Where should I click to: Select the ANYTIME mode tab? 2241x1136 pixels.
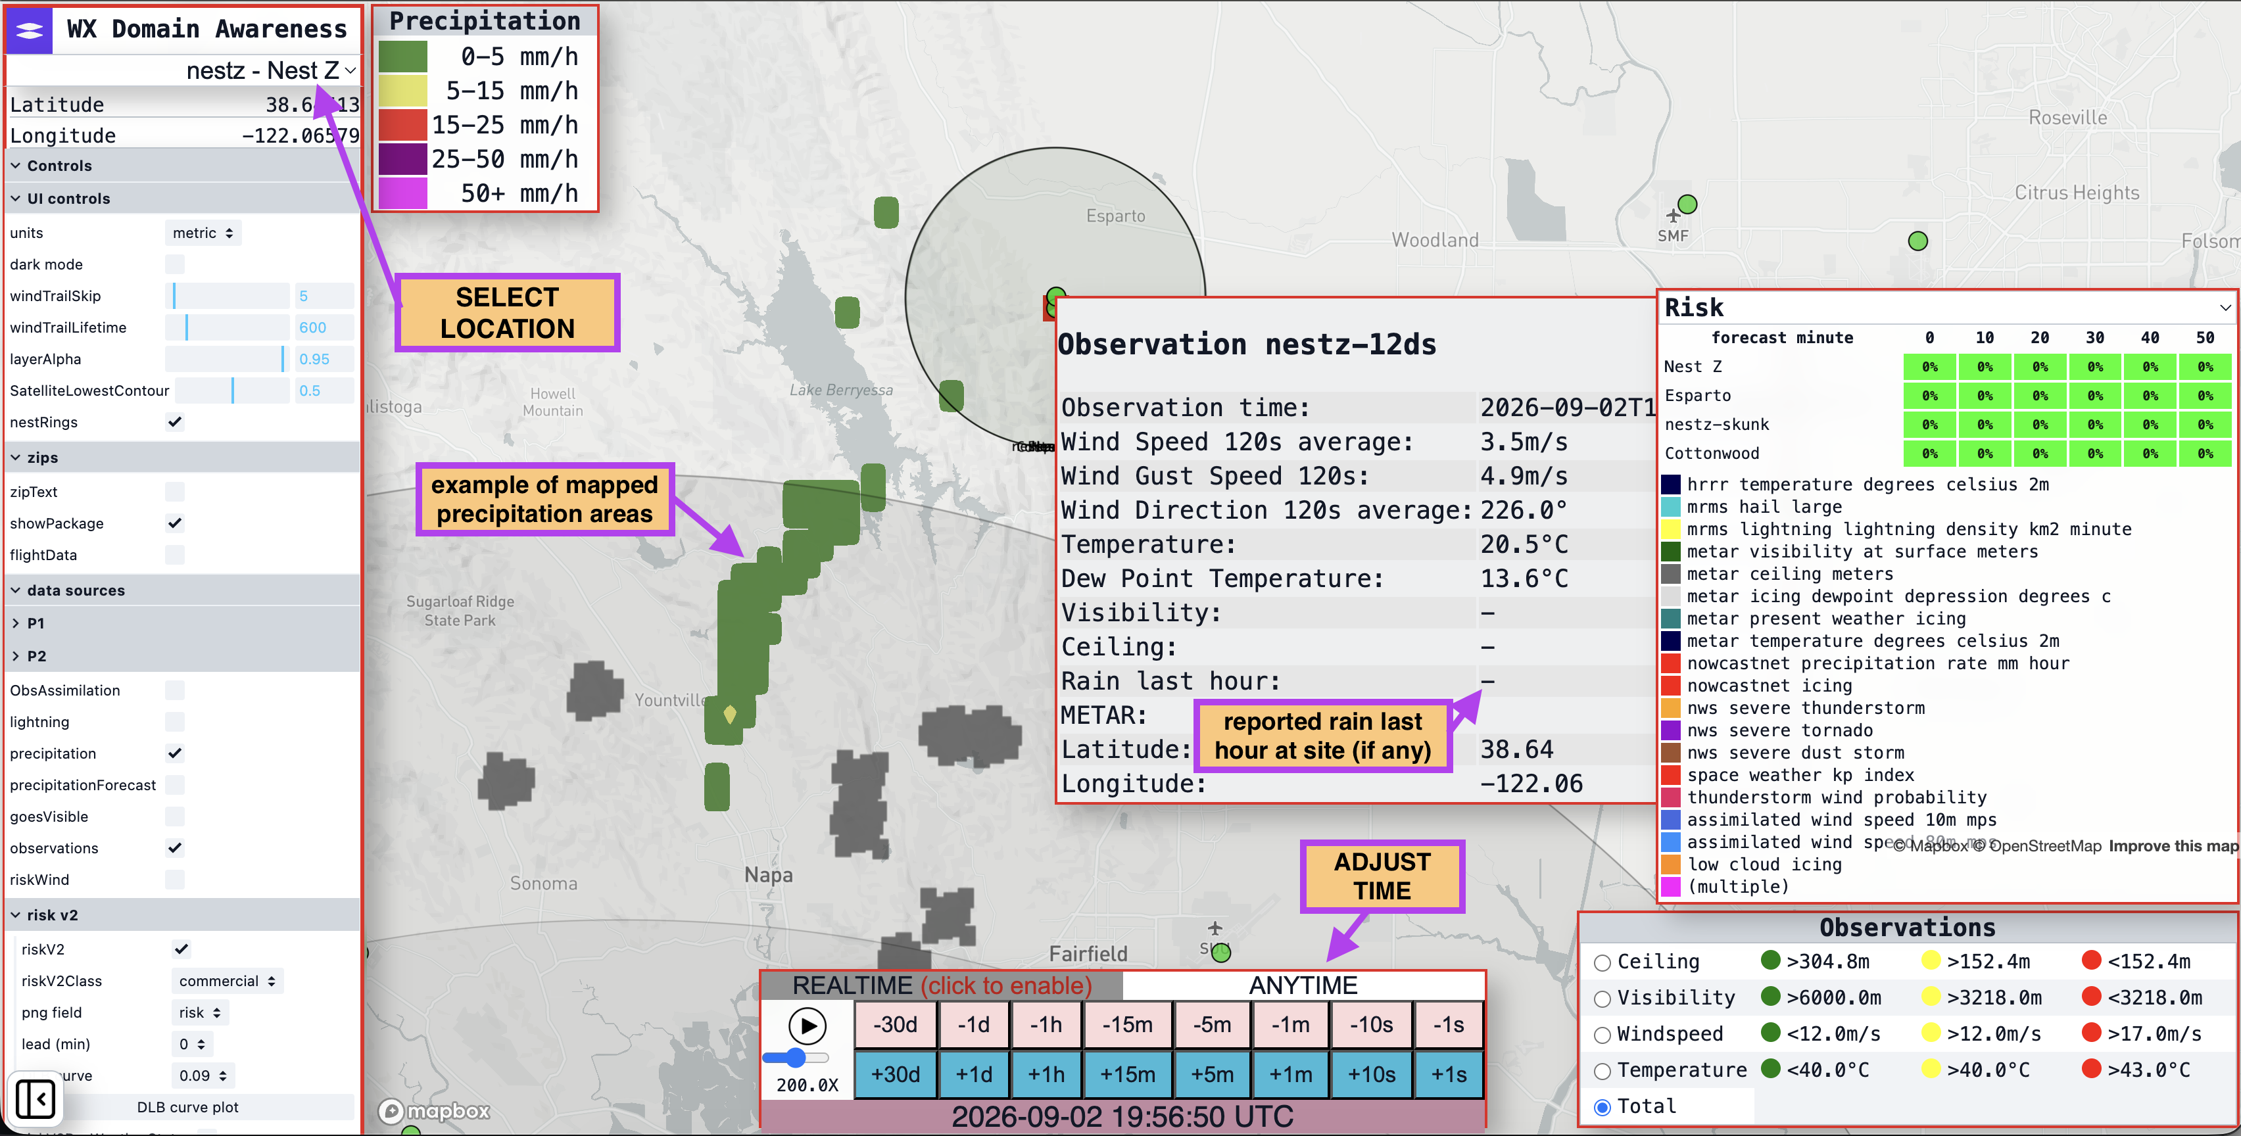tap(1303, 985)
